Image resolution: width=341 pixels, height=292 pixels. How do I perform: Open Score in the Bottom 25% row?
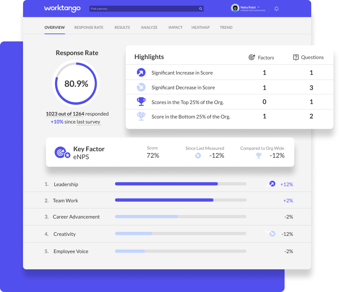pyautogui.click(x=230, y=117)
